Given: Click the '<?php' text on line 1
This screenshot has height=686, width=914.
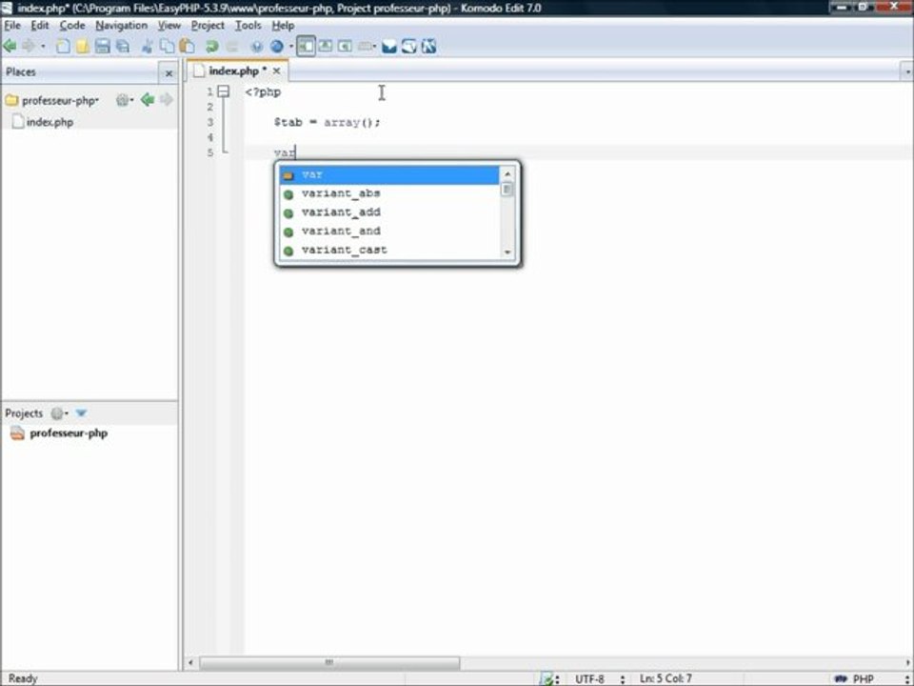Looking at the screenshot, I should [263, 92].
